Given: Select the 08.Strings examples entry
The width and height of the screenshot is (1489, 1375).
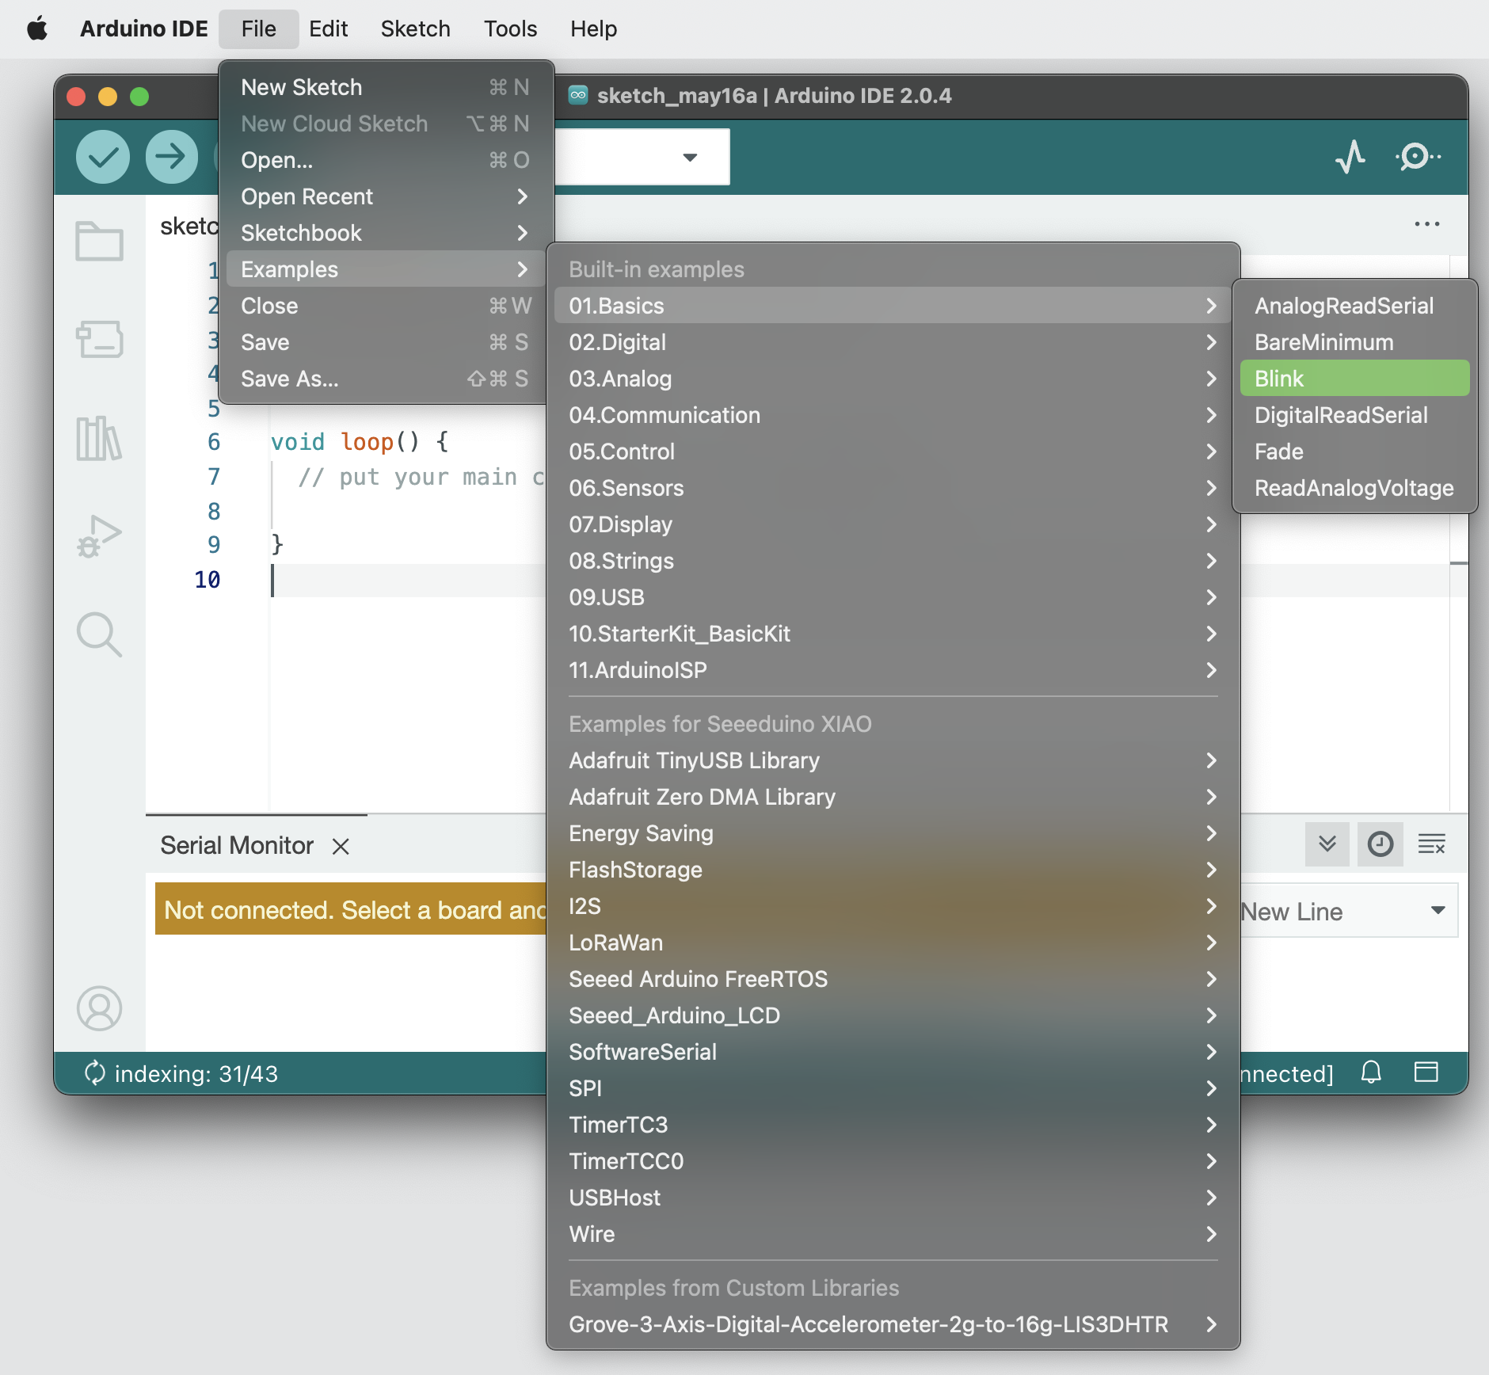Looking at the screenshot, I should pos(893,561).
